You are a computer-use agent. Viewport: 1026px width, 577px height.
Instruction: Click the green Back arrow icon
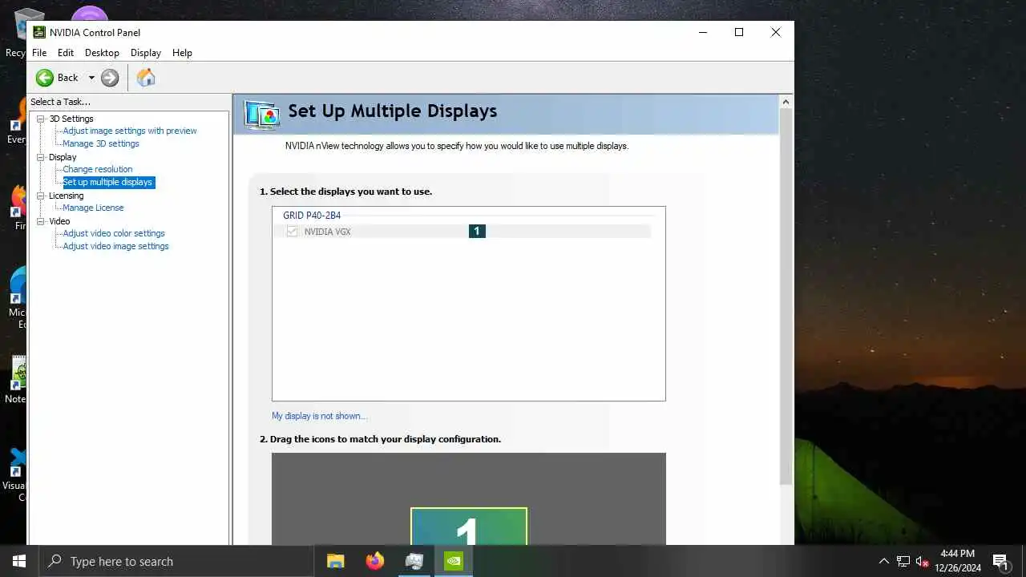(x=45, y=78)
